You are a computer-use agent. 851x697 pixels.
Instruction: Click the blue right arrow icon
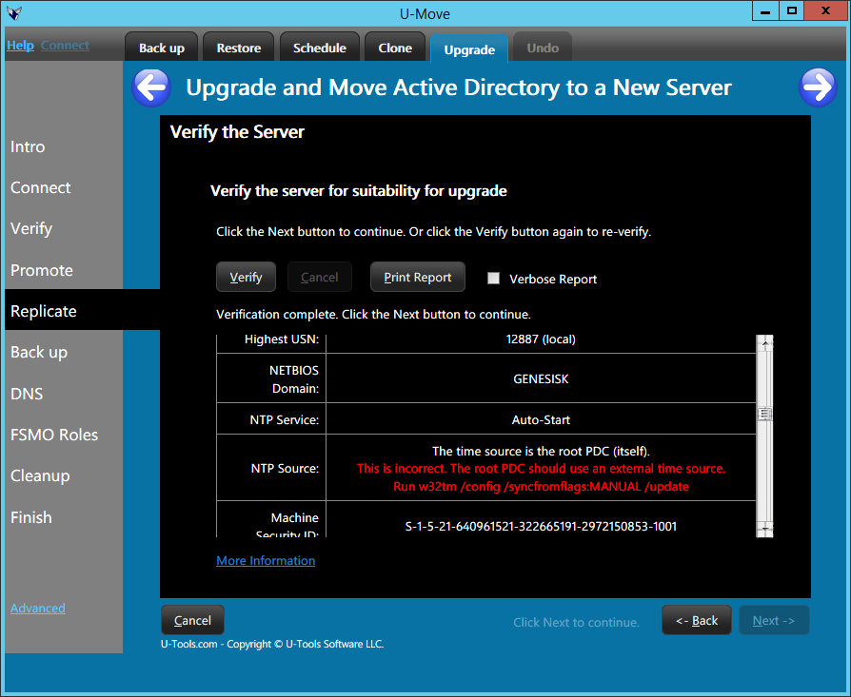818,87
